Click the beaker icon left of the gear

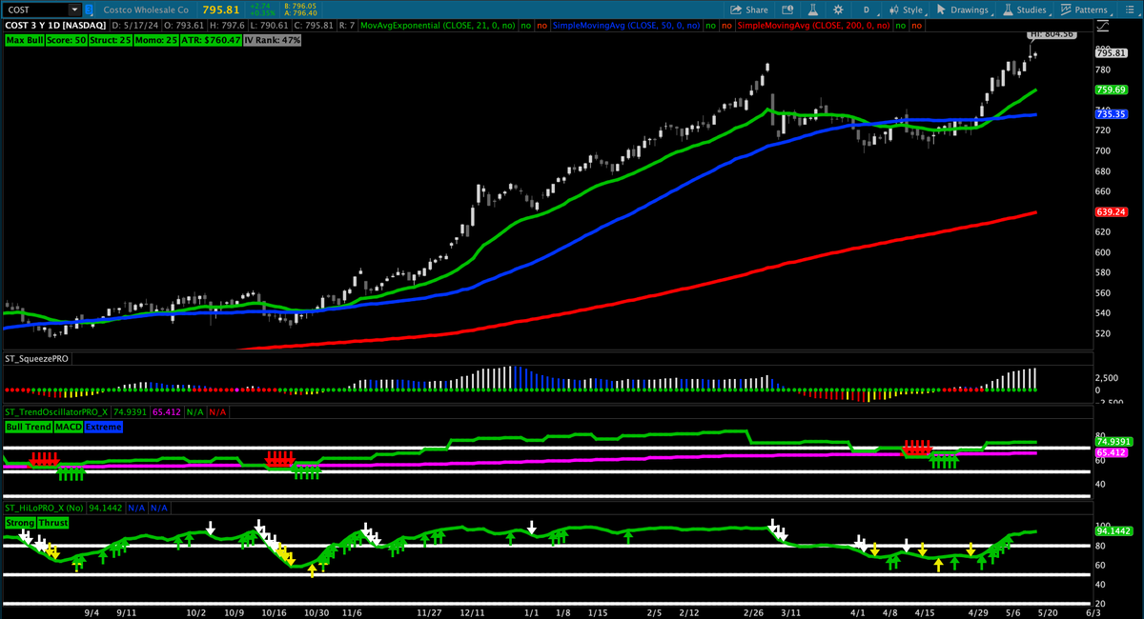click(813, 9)
